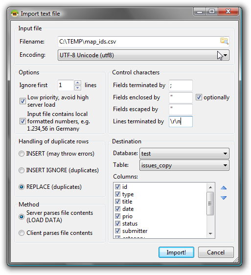Screen dimensions: 251x275
Task: Choose Client parses file contents method
Action: [22, 233]
